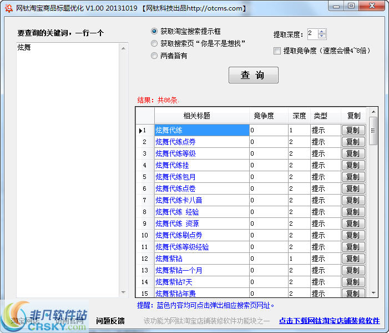Click the 类型 column header
Viewport: 389px width, 333px height.
pos(326,116)
